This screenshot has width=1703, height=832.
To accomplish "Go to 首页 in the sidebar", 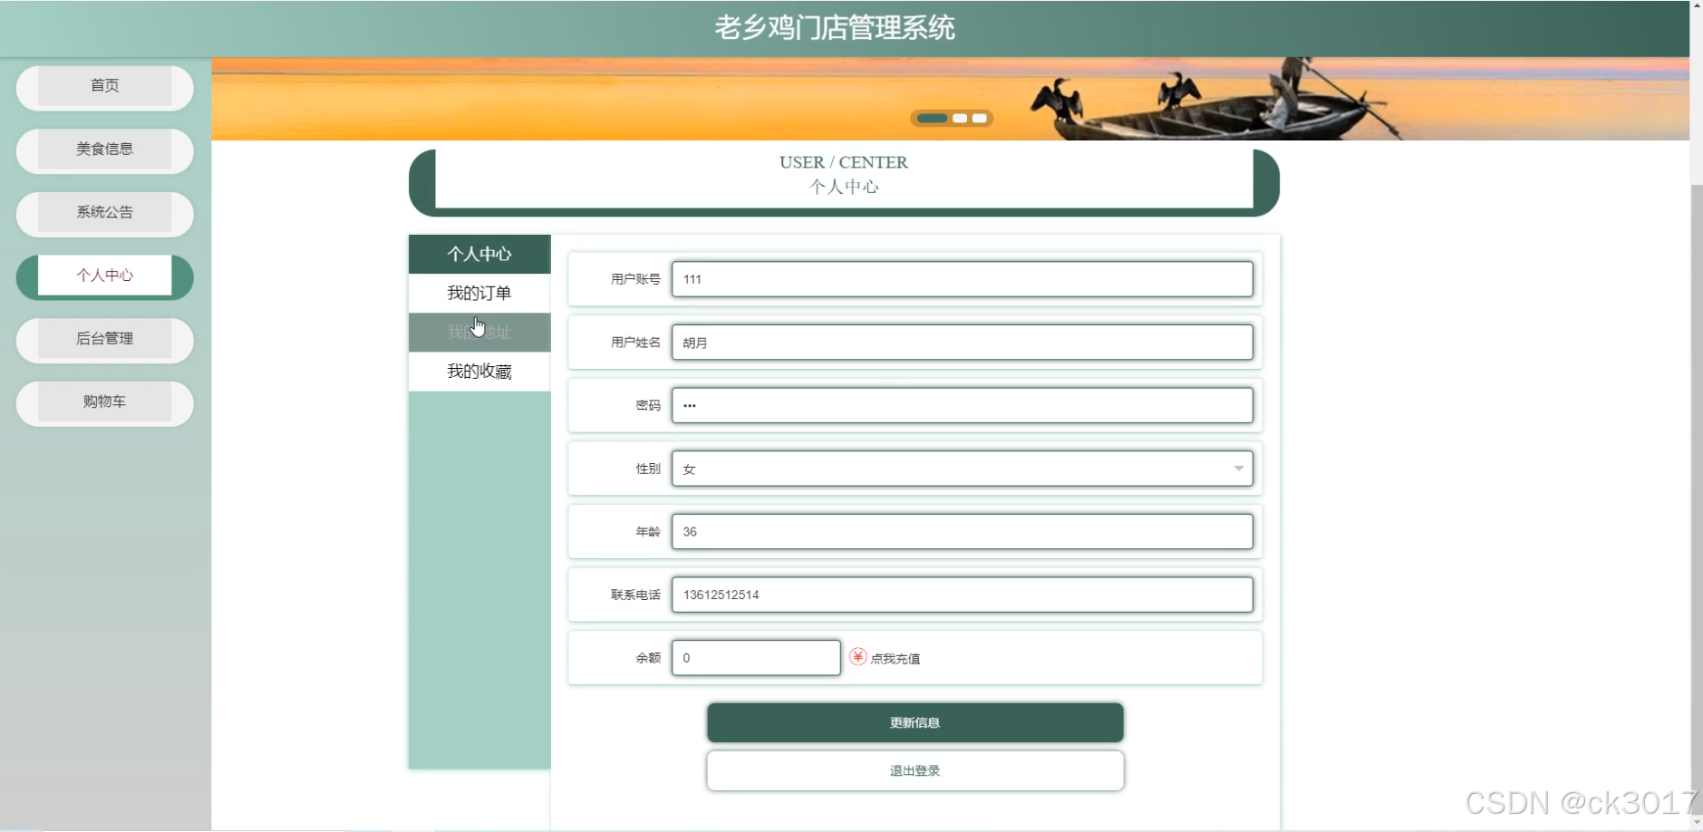I will (104, 86).
